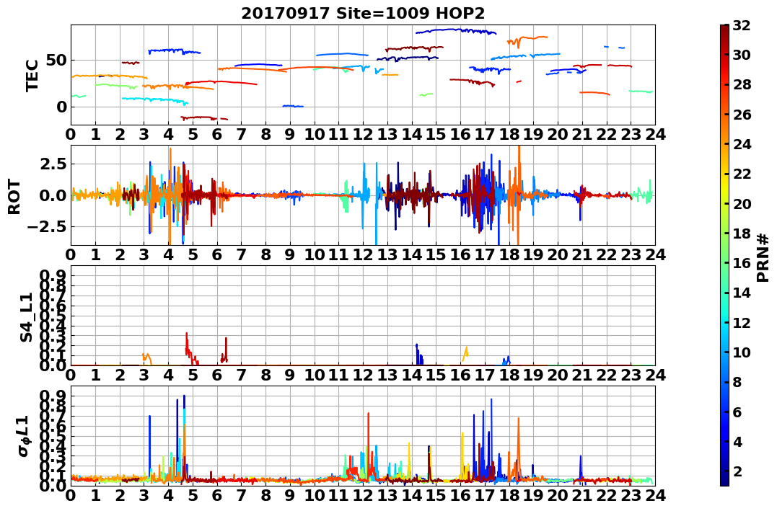The image size is (777, 511).
Task: Click the colorbar tick label 20
Action: 742,203
